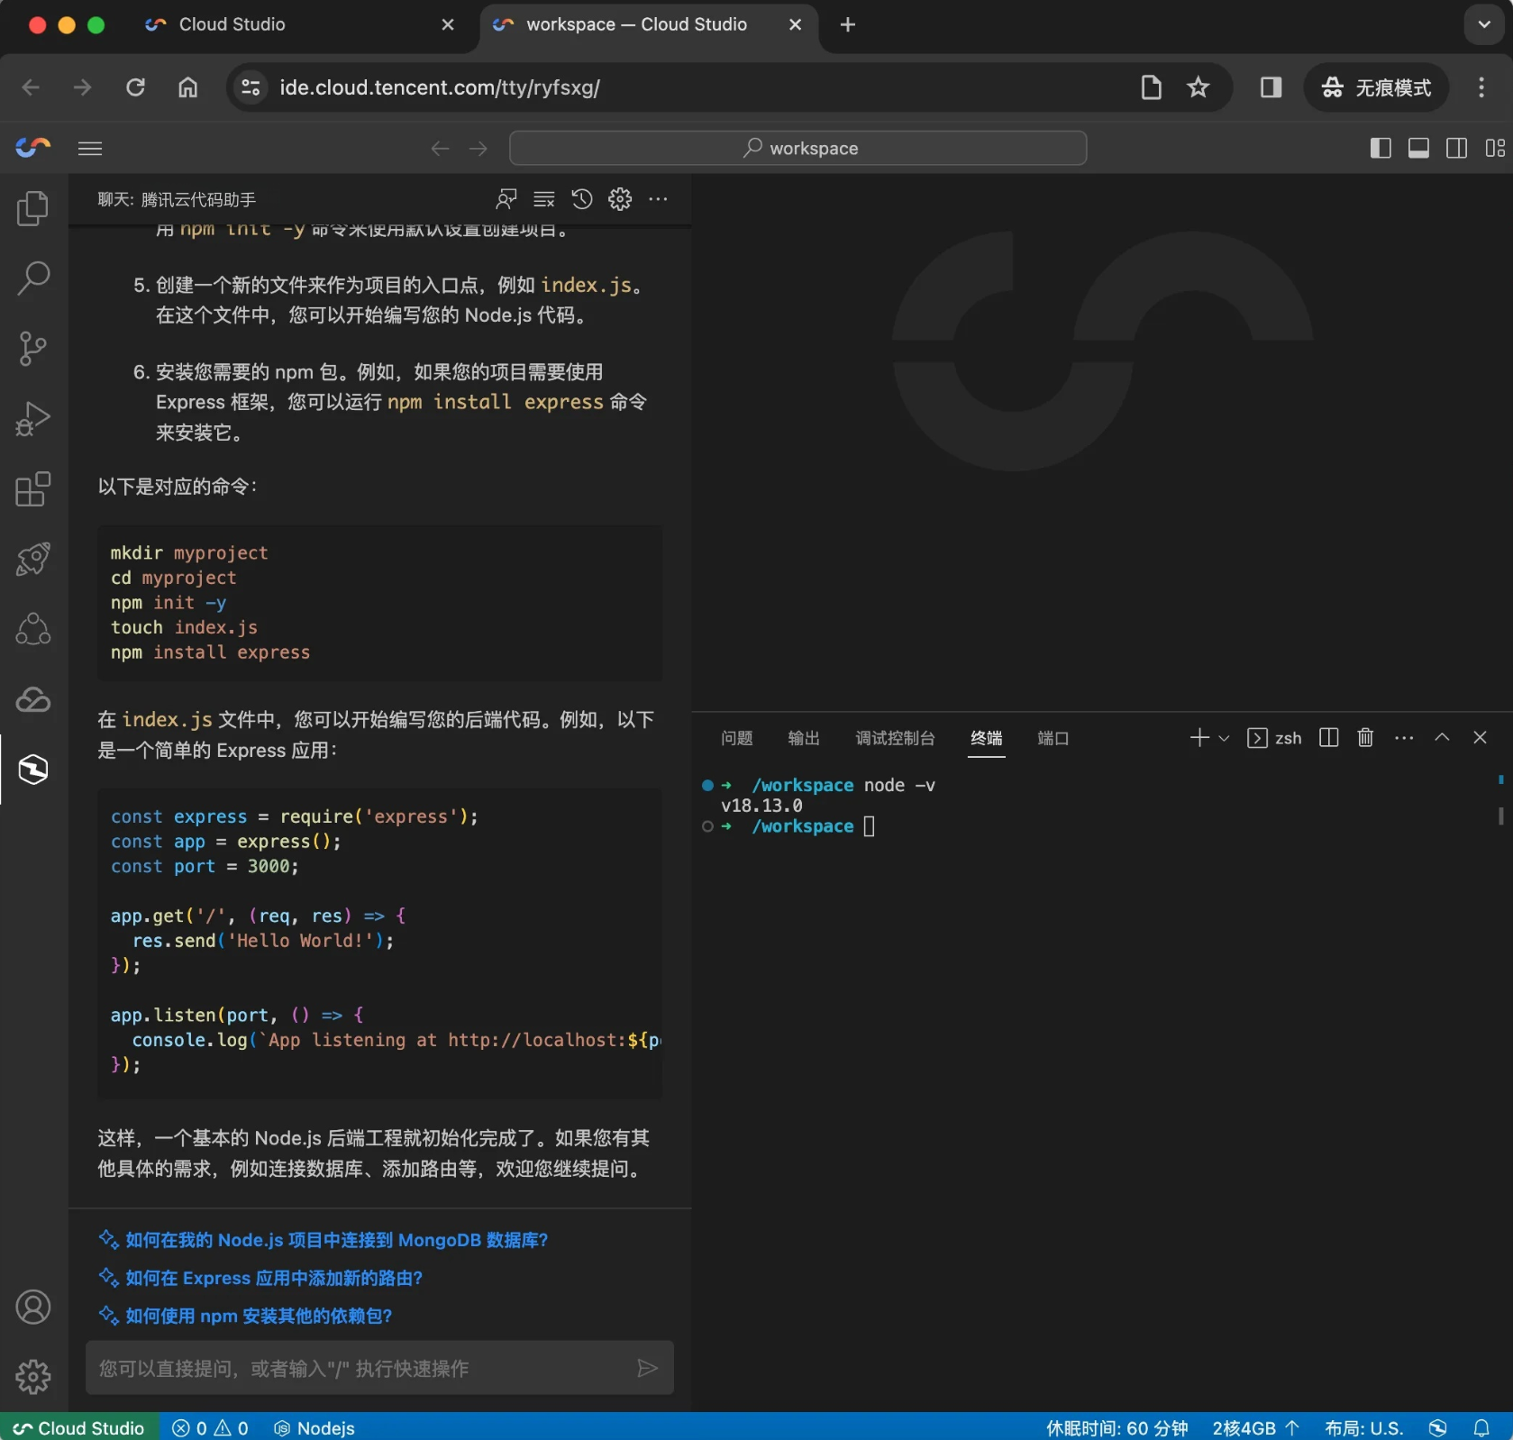Delete terminal with the trash icon

pos(1365,738)
